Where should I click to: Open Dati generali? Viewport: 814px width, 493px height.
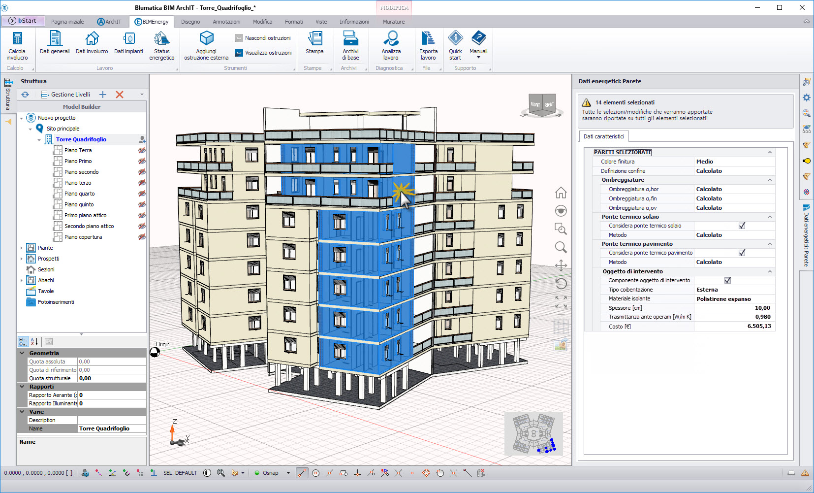tap(55, 43)
